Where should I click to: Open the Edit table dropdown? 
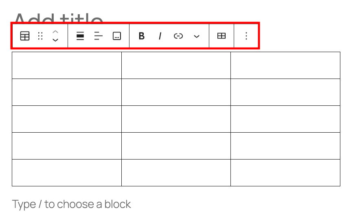221,36
